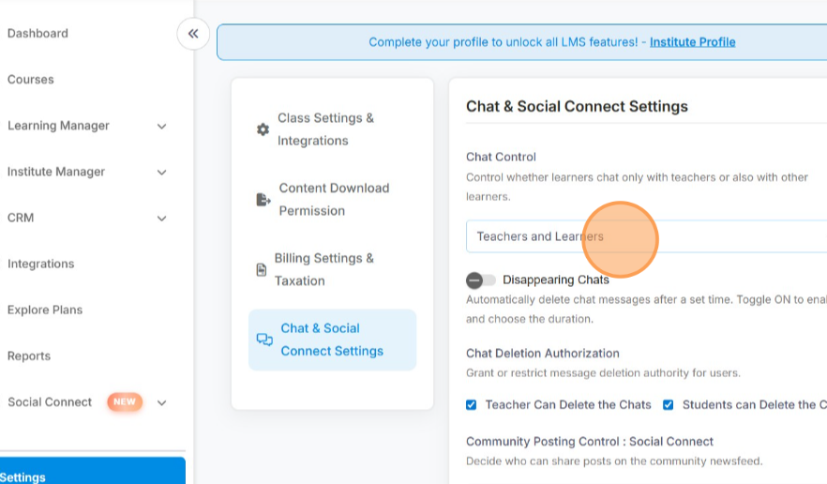Expand the CRM sidebar section arrow
The width and height of the screenshot is (827, 484).
click(161, 219)
